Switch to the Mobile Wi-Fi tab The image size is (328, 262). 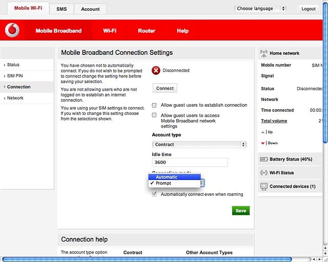click(x=28, y=8)
